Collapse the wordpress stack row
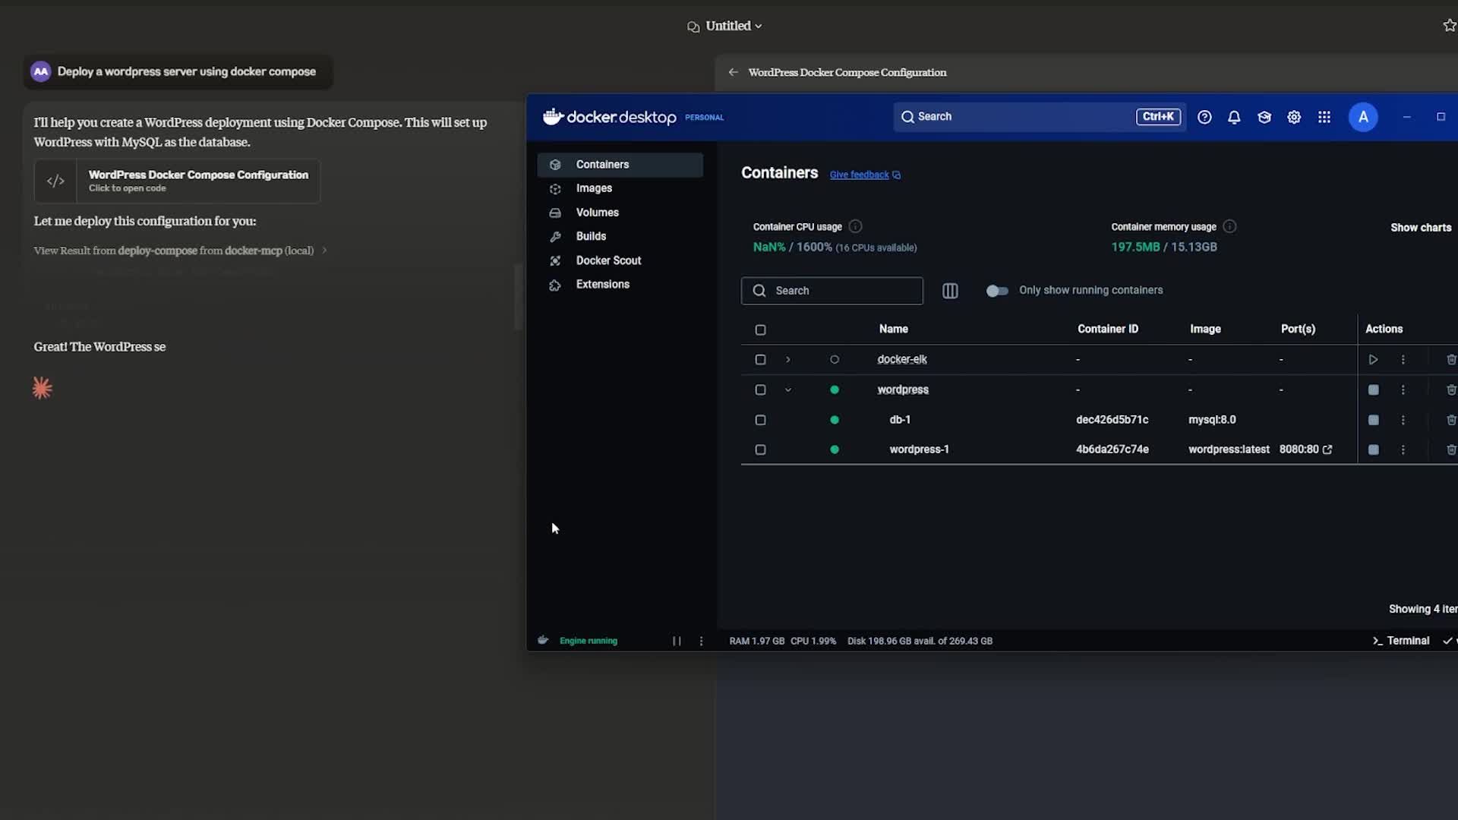Viewport: 1458px width, 820px height. (787, 390)
